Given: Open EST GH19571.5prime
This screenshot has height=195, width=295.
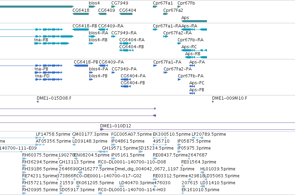Looking at the screenshot, I should (120, 148).
